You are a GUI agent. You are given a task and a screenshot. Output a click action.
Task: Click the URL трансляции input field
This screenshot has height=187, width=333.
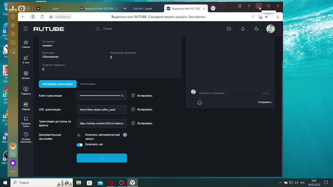(x=102, y=109)
